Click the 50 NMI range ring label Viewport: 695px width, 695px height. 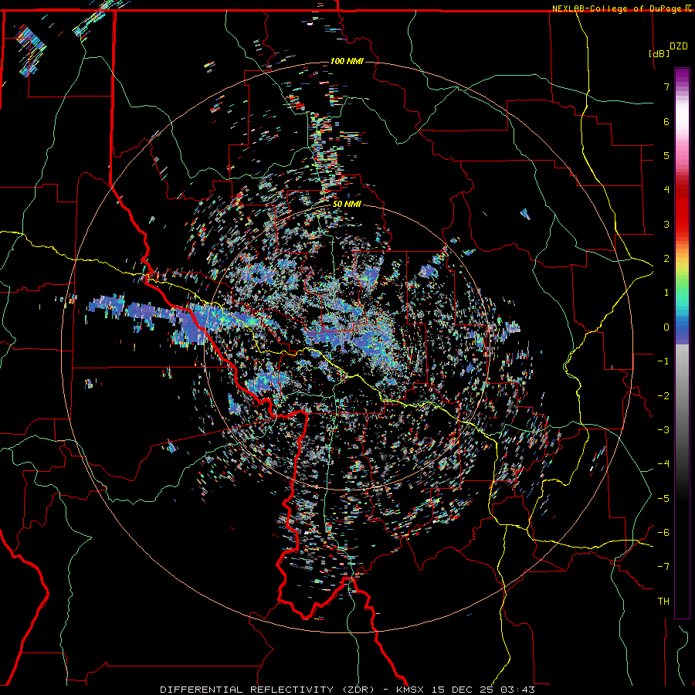pyautogui.click(x=347, y=205)
